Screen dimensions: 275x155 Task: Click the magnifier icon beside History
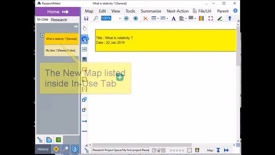coord(65,149)
